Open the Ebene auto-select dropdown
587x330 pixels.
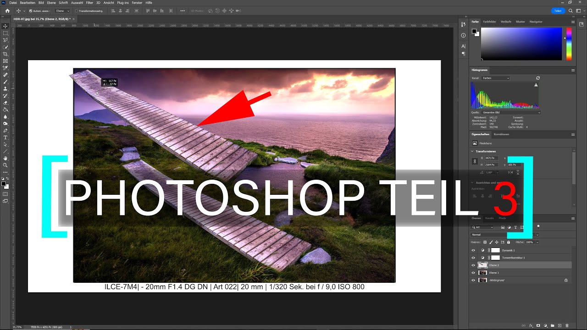point(63,11)
